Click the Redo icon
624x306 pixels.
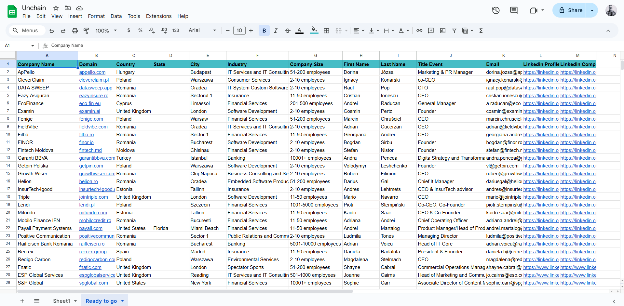coord(63,31)
